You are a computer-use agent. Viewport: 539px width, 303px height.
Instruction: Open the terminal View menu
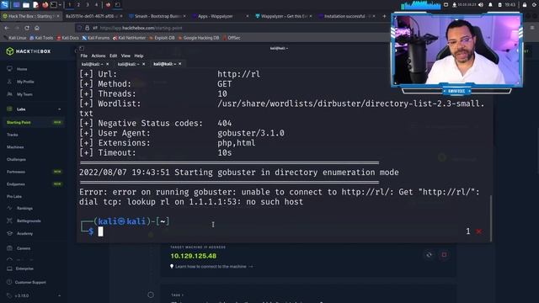tap(125, 56)
